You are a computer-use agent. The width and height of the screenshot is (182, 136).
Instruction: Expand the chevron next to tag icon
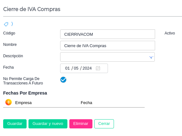click(12, 24)
